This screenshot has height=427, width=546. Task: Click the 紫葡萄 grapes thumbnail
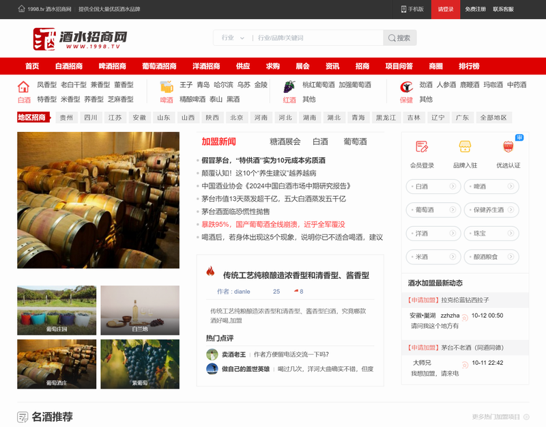point(140,364)
